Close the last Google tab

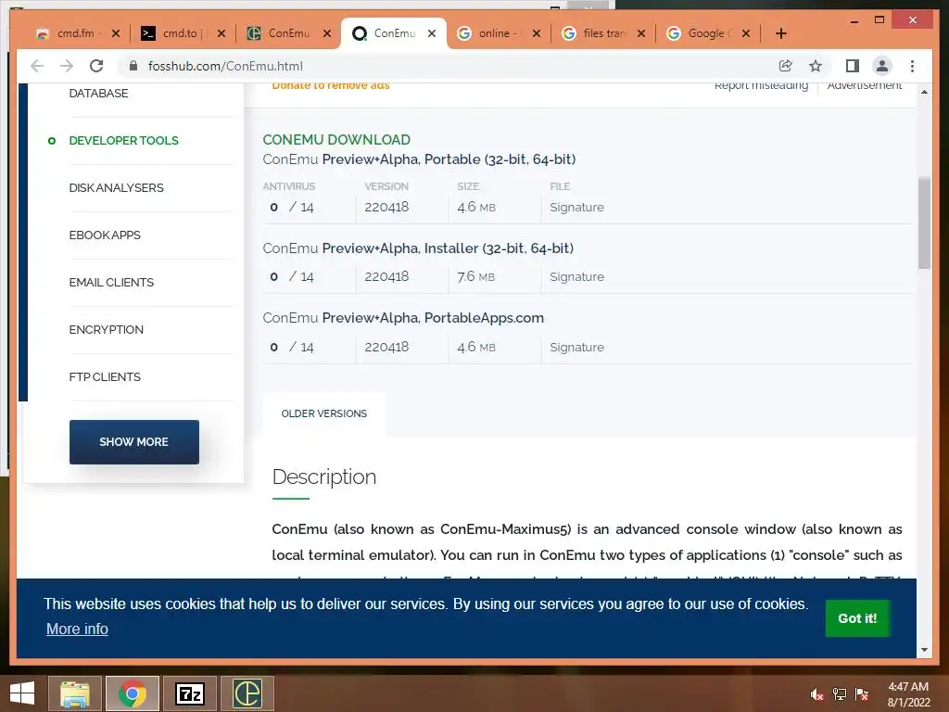pos(746,33)
